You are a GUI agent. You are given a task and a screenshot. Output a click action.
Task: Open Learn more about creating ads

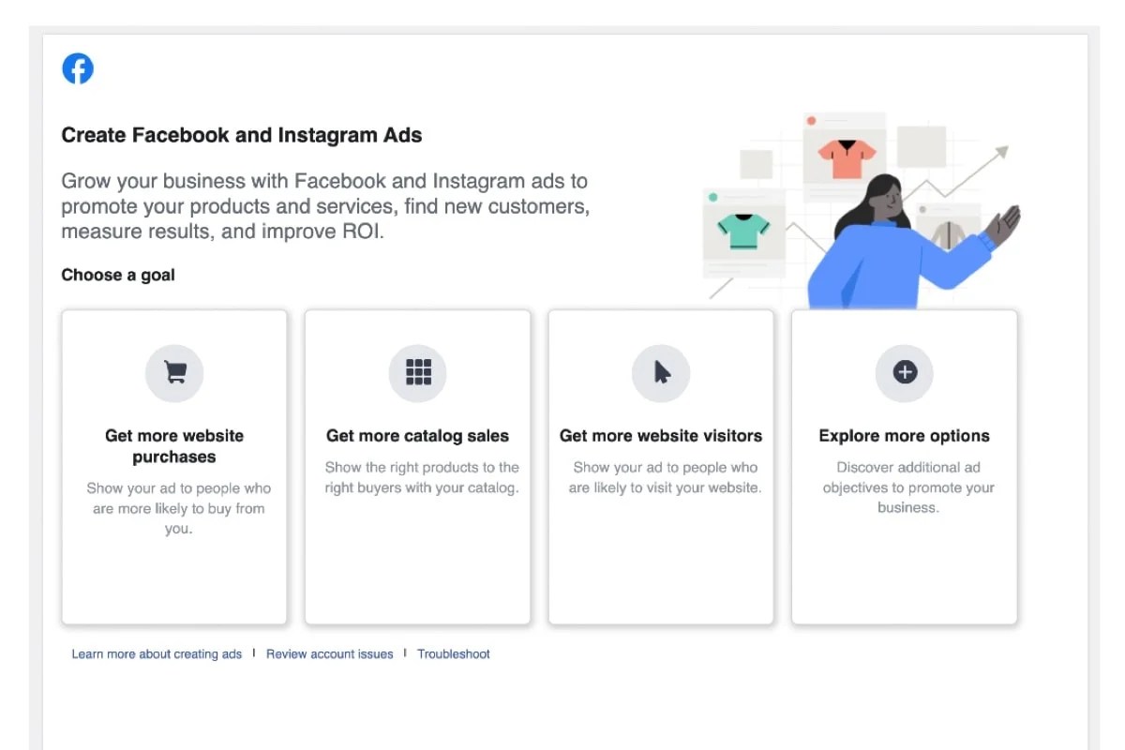click(x=156, y=653)
